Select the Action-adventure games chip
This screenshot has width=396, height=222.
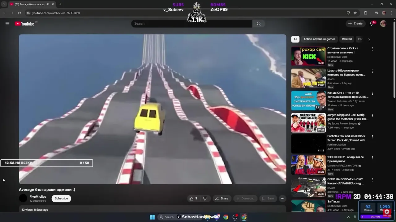[319, 39]
